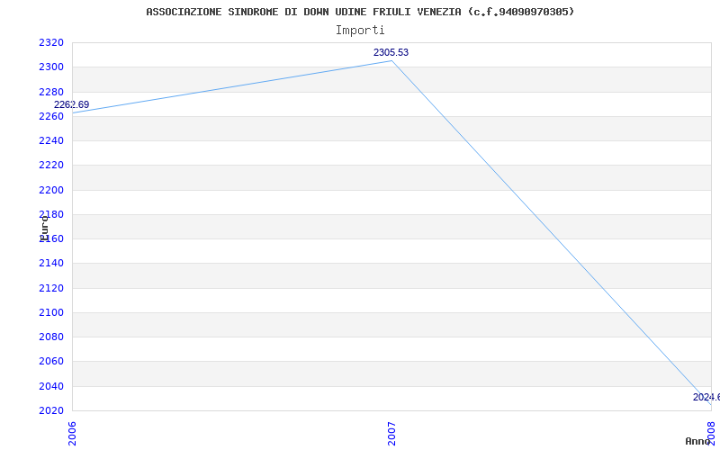Click the data label 2262.69

tap(72, 104)
